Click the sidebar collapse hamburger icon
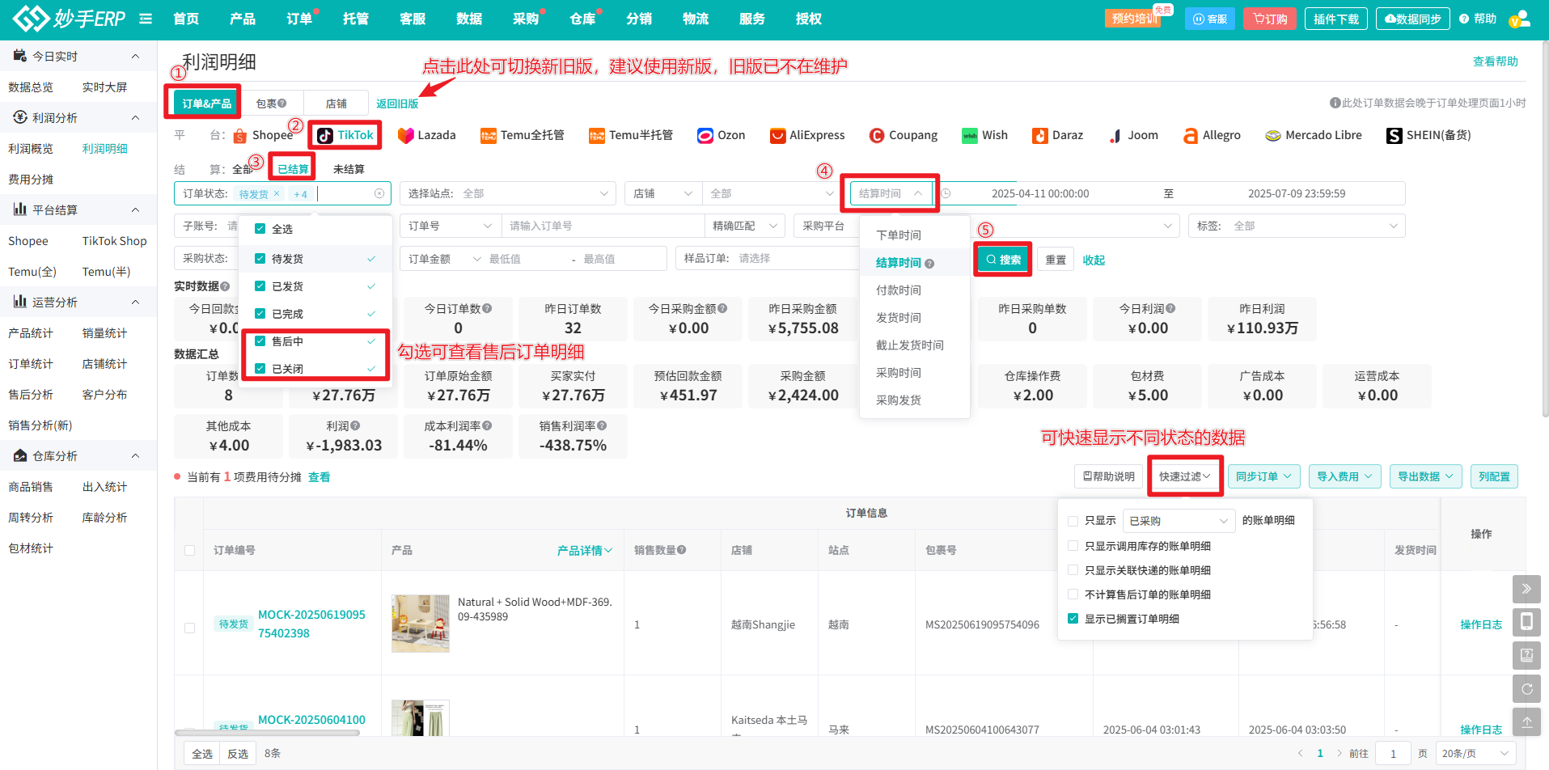 tap(146, 19)
